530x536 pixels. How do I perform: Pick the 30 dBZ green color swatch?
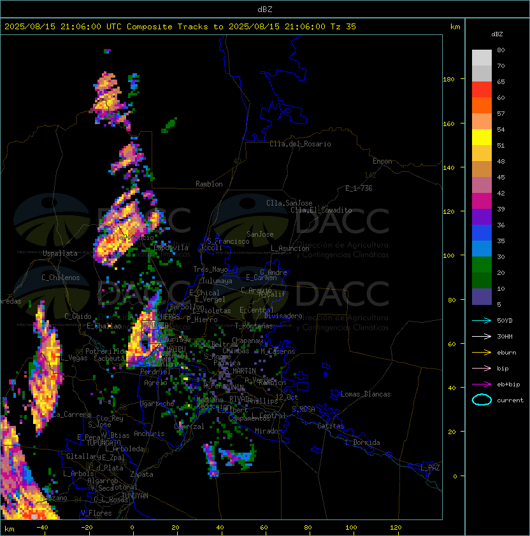pos(482,265)
